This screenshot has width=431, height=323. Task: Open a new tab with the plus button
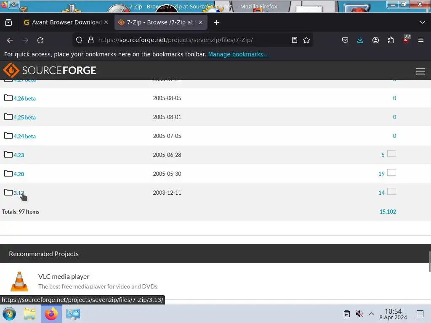(x=217, y=23)
